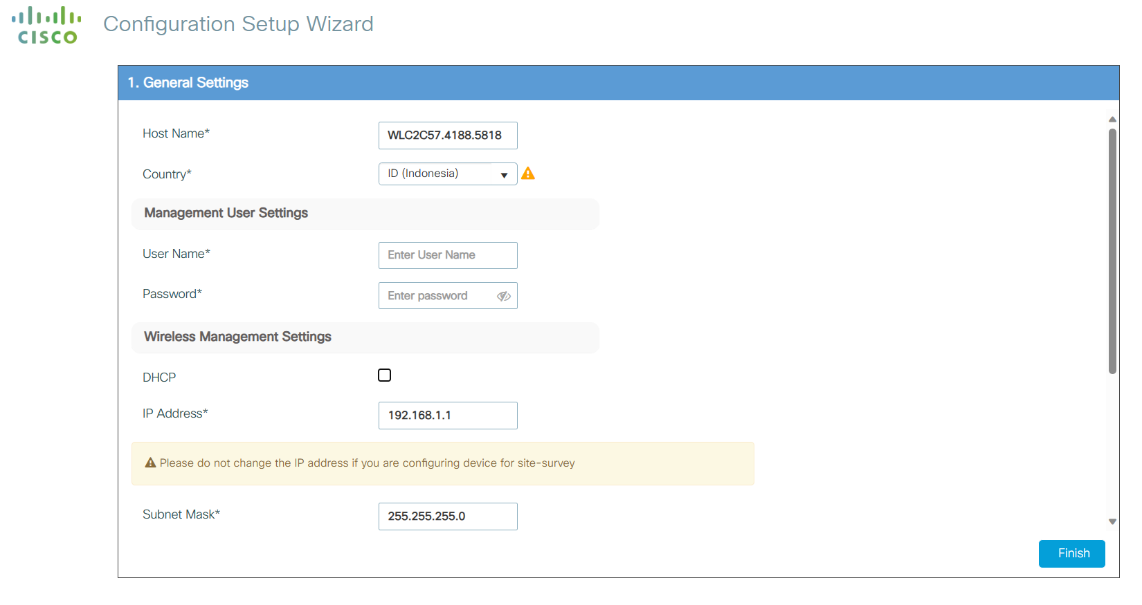Click the scrollbar down arrow

tap(1112, 522)
